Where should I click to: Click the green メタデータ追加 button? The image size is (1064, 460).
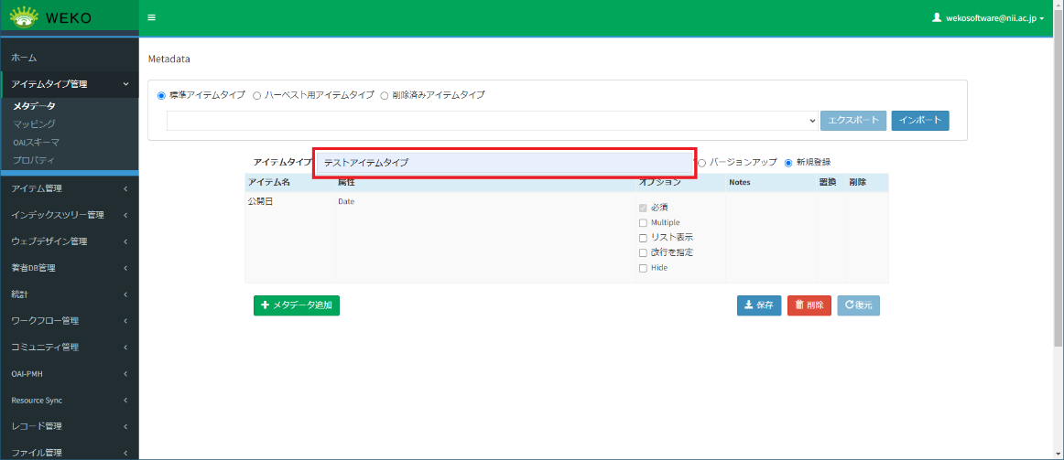click(x=297, y=305)
